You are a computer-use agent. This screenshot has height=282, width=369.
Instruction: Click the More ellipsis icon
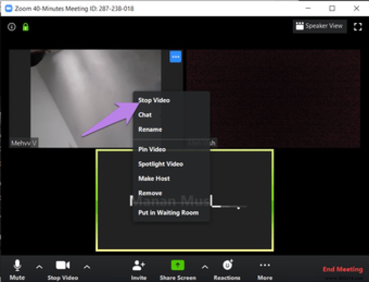265,265
